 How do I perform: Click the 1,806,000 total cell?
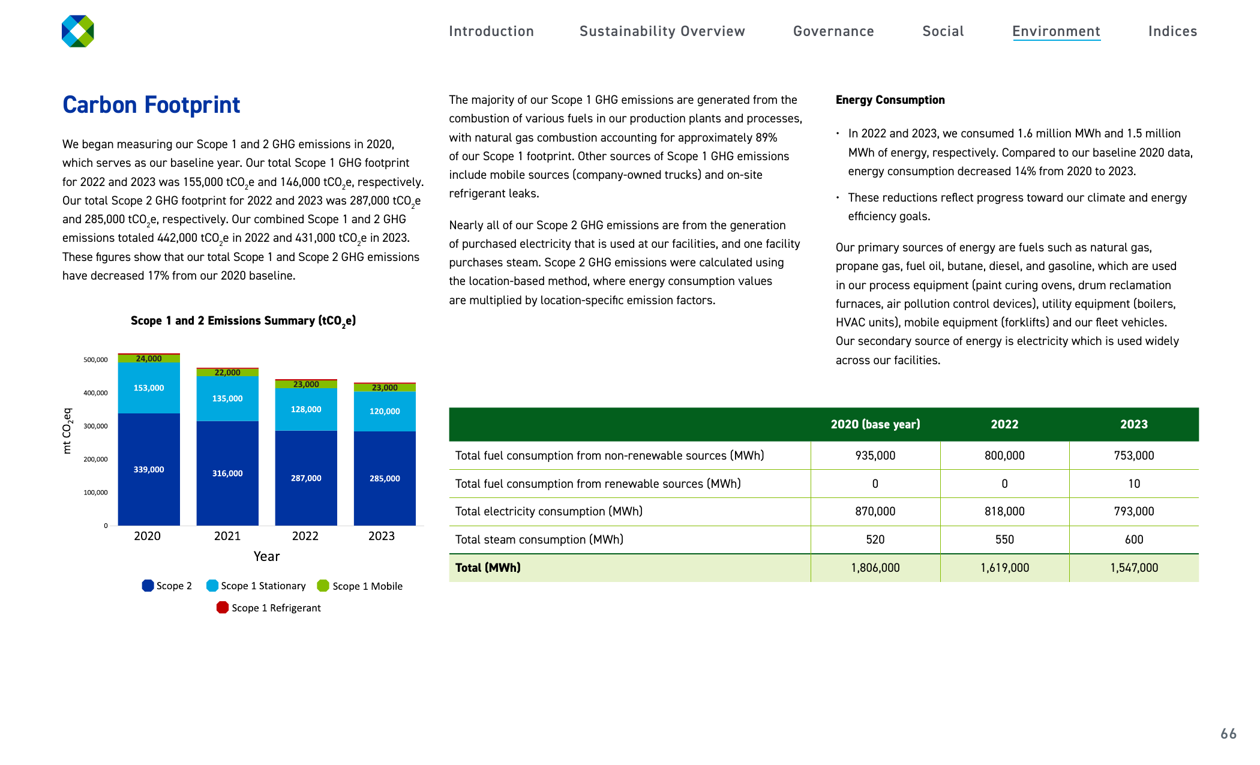click(875, 568)
